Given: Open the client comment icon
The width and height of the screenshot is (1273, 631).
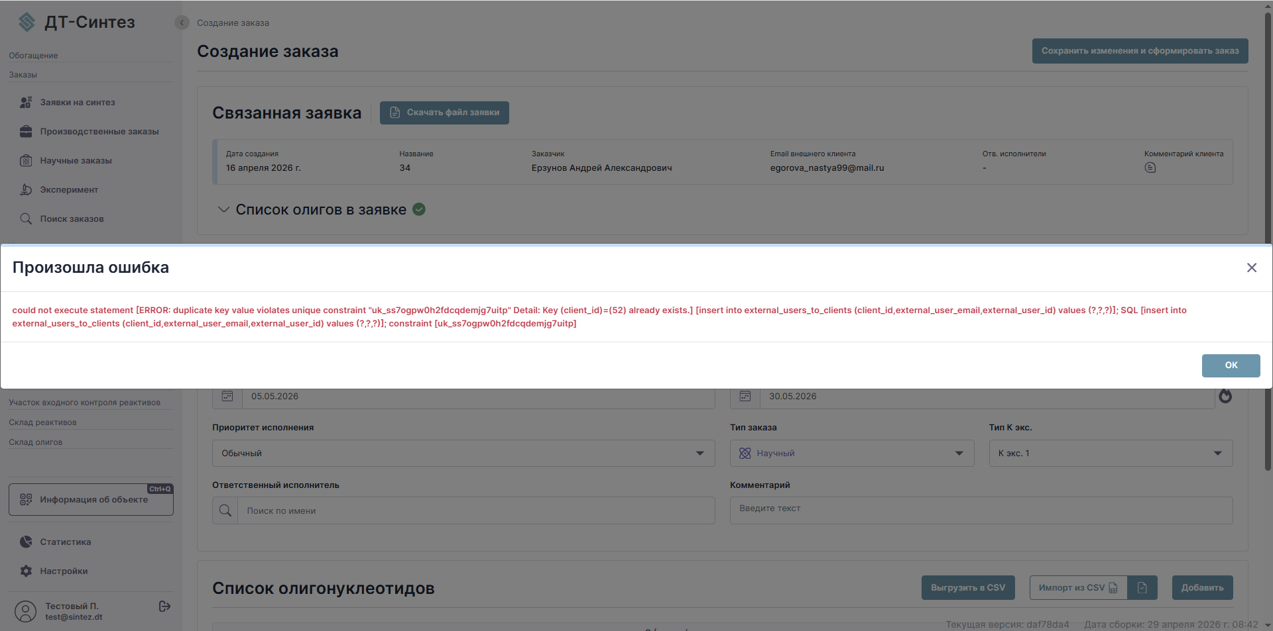Looking at the screenshot, I should (1150, 168).
